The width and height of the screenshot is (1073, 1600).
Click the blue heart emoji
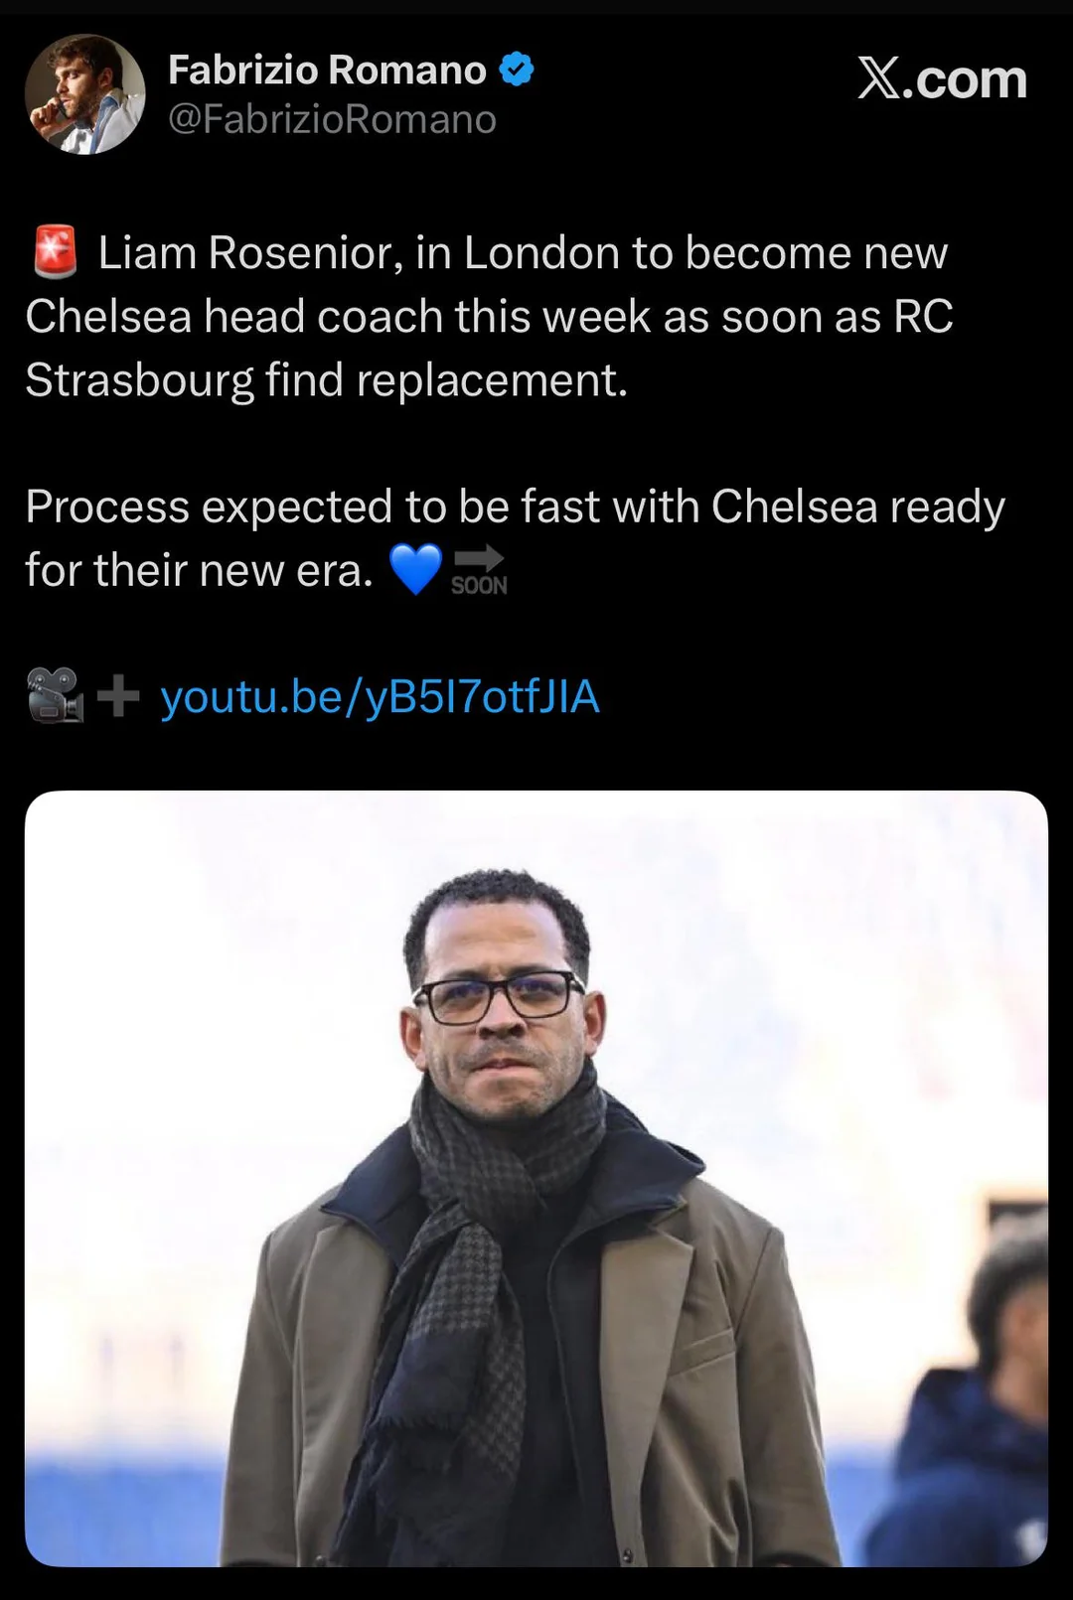pos(415,569)
